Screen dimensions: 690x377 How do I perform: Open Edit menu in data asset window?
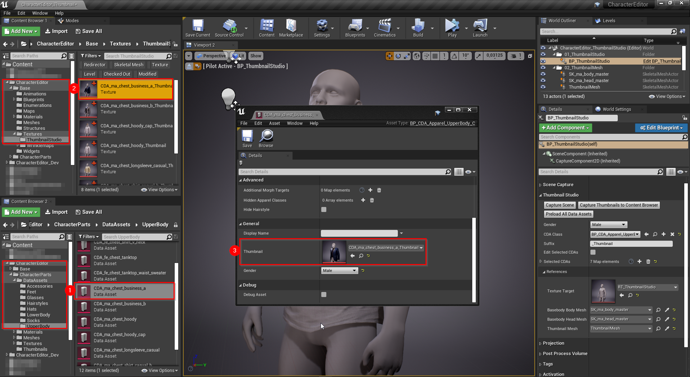point(258,123)
